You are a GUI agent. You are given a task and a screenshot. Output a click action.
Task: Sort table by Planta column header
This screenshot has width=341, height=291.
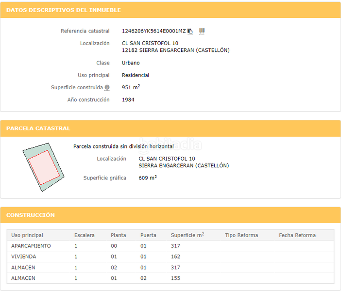[x=118, y=235]
